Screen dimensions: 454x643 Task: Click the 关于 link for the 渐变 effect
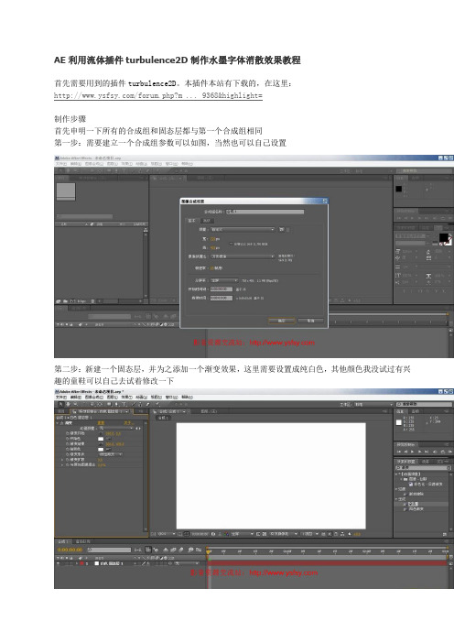[129, 423]
